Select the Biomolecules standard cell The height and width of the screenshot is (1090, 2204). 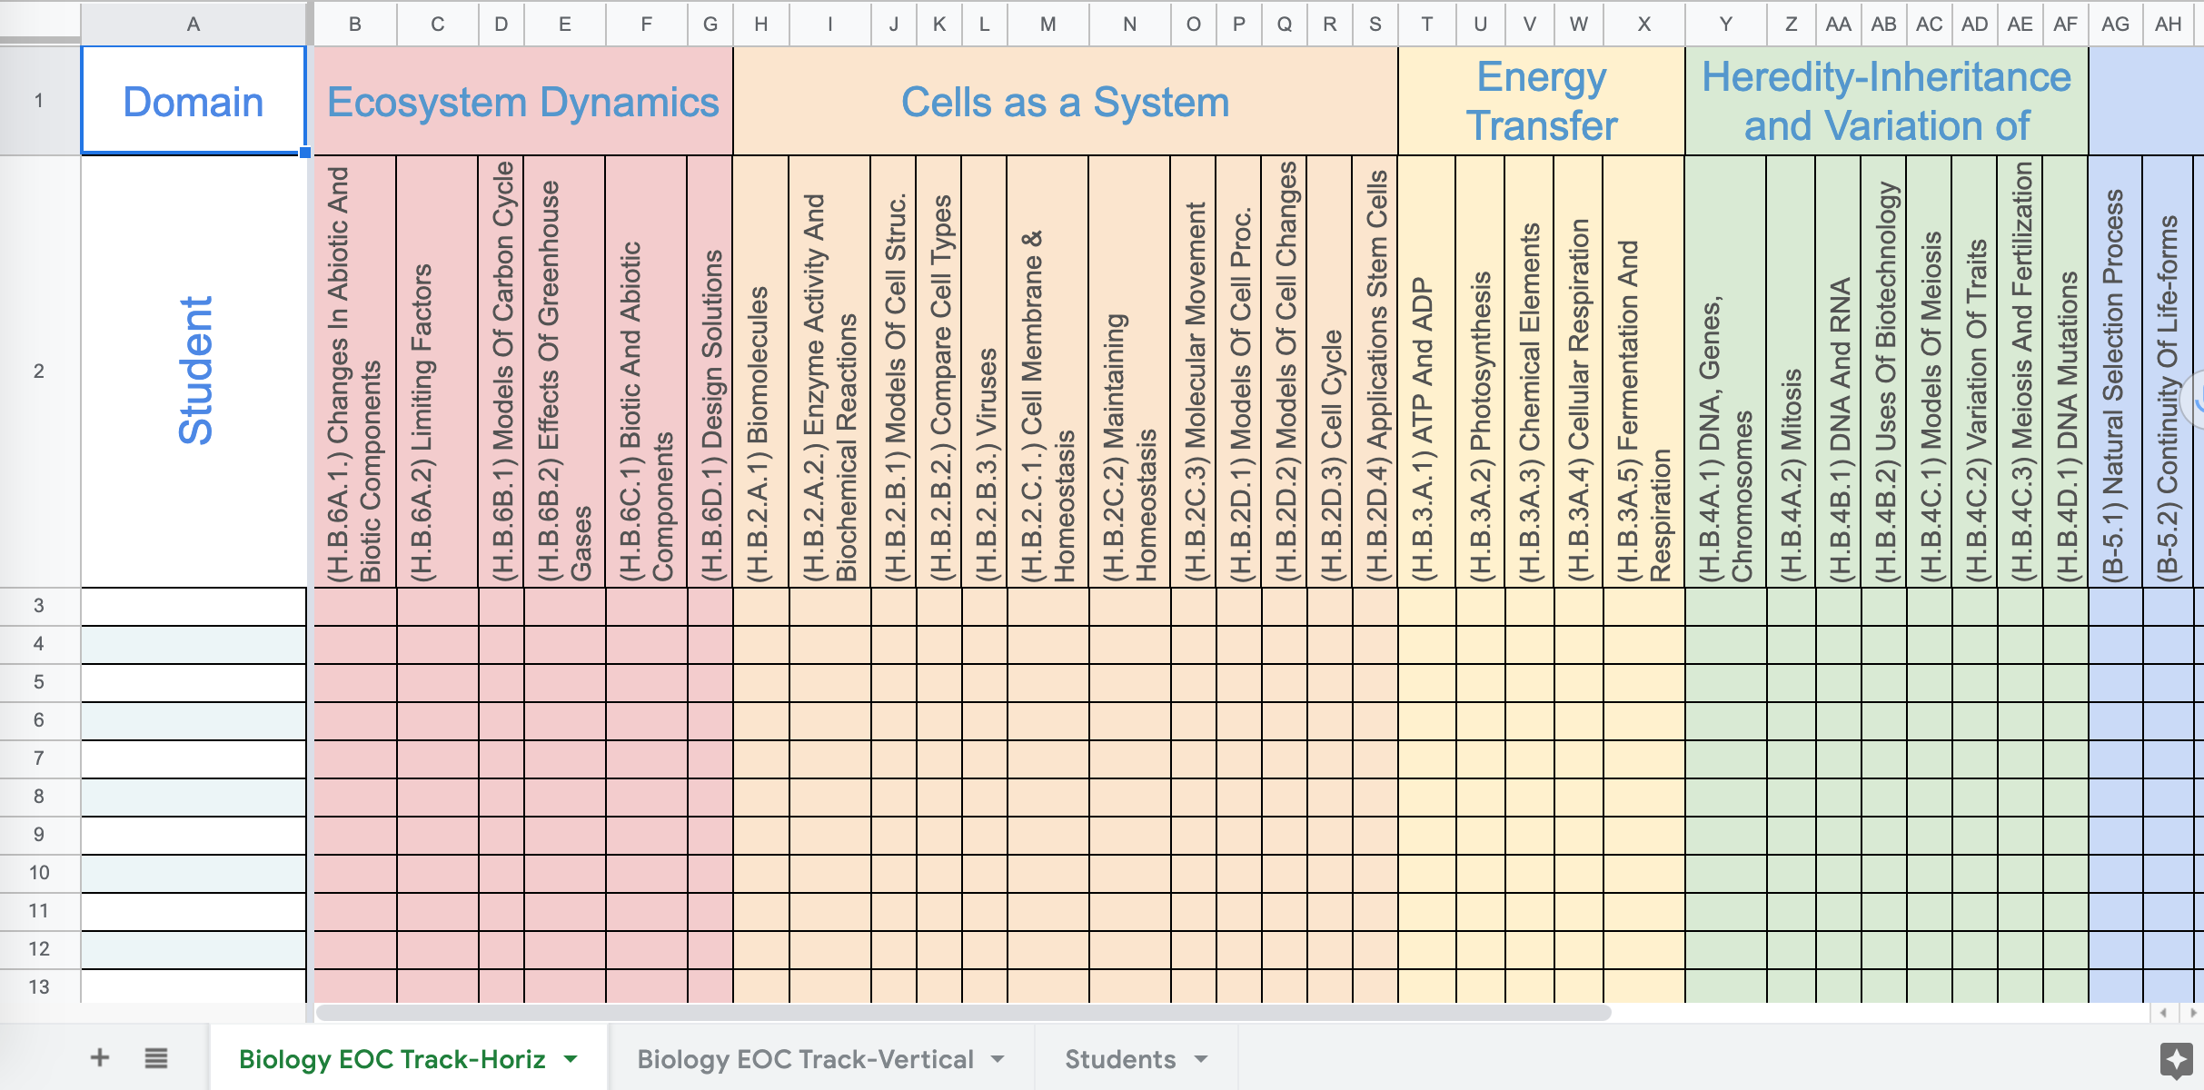[761, 371]
